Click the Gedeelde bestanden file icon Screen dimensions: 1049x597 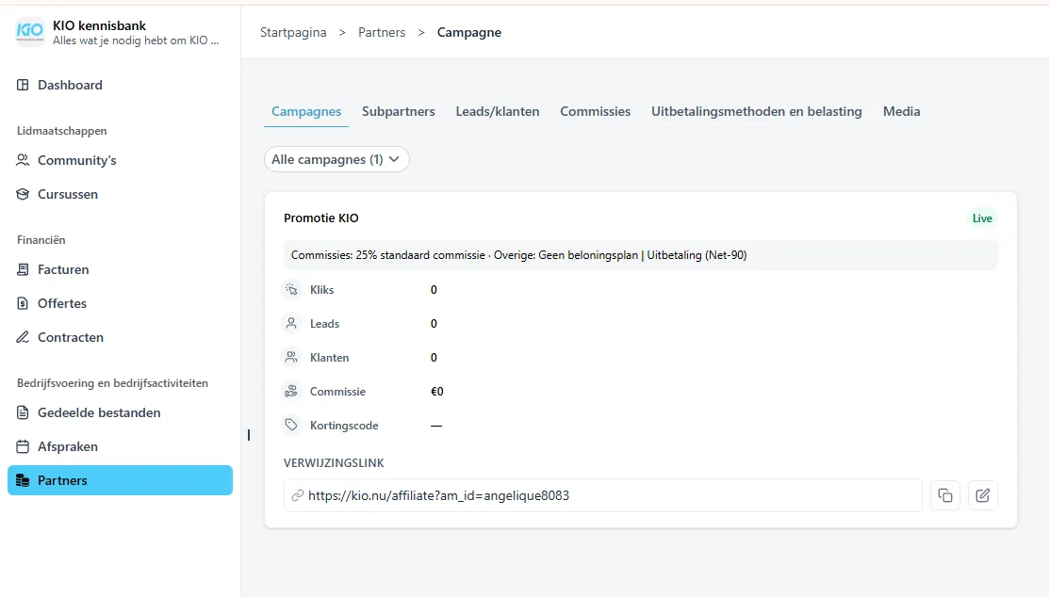23,412
